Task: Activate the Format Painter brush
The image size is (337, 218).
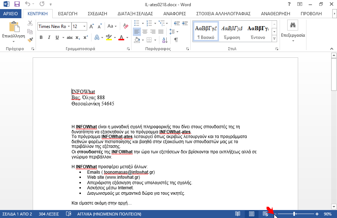Action: 30,40
